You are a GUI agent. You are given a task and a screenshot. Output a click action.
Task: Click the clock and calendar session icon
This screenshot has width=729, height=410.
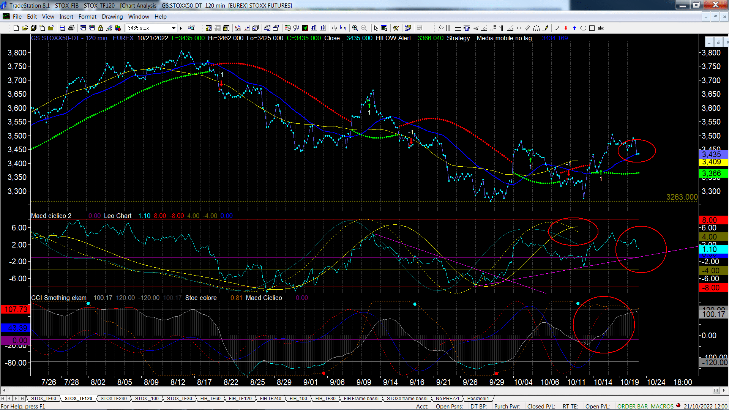point(287,28)
